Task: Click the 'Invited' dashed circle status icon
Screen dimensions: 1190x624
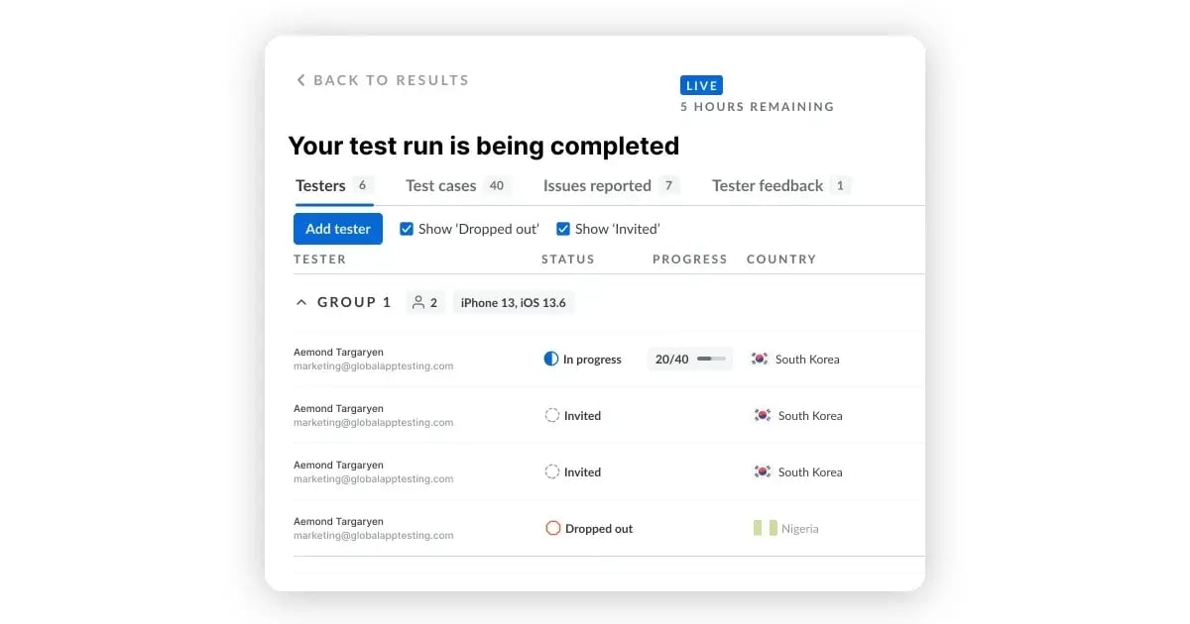Action: 552,415
